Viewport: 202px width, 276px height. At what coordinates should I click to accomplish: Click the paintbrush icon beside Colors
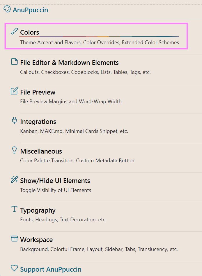14,31
